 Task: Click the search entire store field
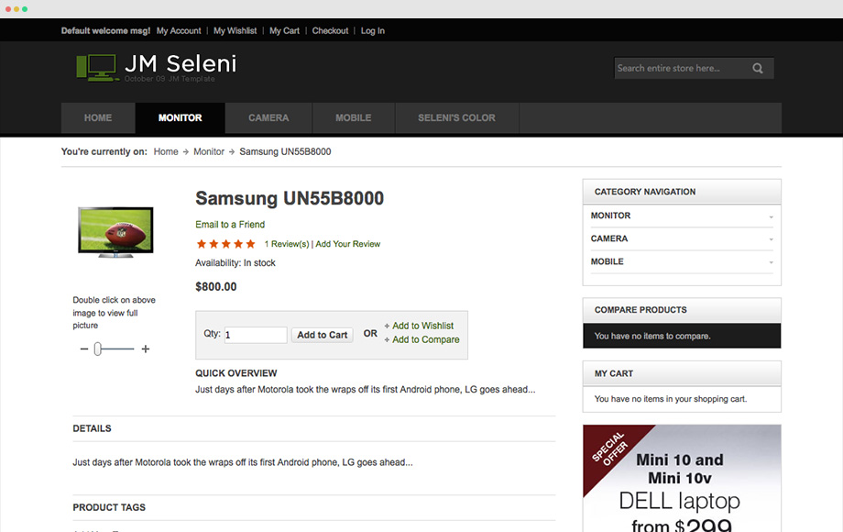[682, 68]
